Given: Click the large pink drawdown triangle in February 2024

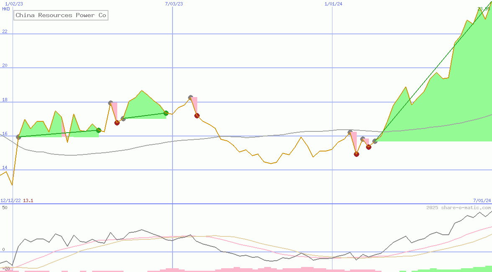Looking at the screenshot, I should coord(354,139).
